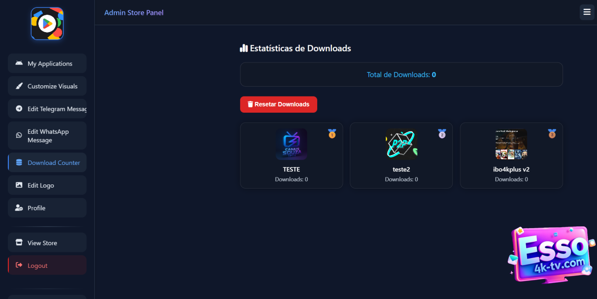Click the Telegram icon in sidebar

coord(19,109)
